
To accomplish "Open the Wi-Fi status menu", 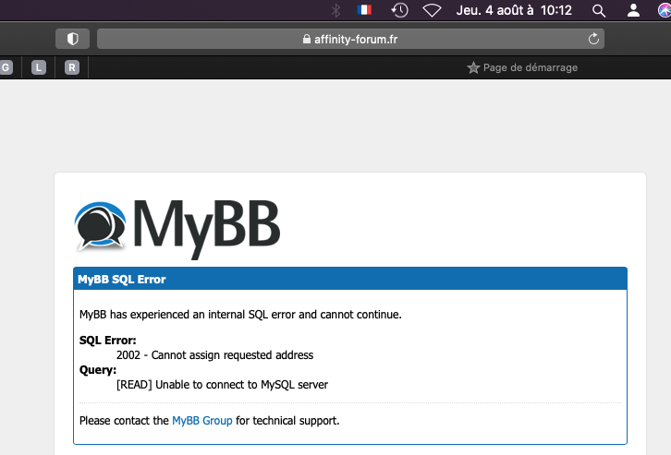I will [432, 10].
